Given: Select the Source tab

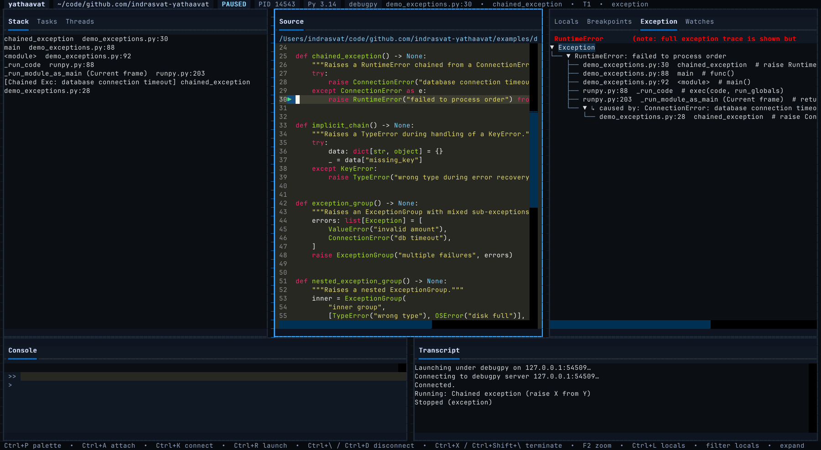Looking at the screenshot, I should 291,21.
